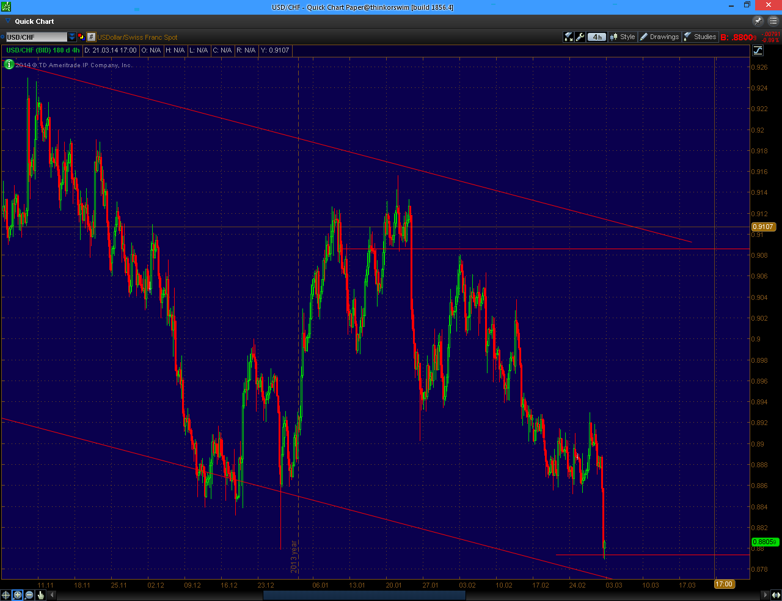782x601 pixels.
Task: Click the green info icon on chart
Action: tap(9, 64)
